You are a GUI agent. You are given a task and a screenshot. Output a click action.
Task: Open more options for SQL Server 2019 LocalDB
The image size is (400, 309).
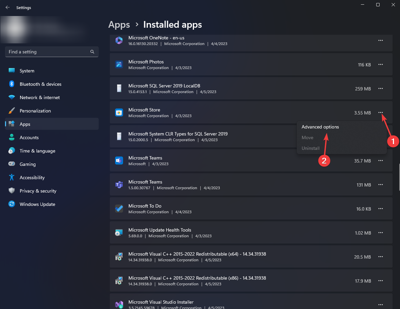380,89
